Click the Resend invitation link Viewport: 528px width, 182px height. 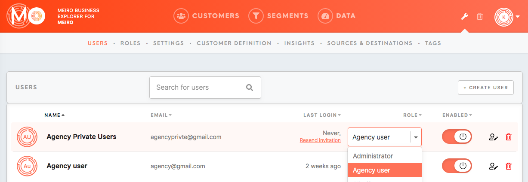pyautogui.click(x=320, y=140)
